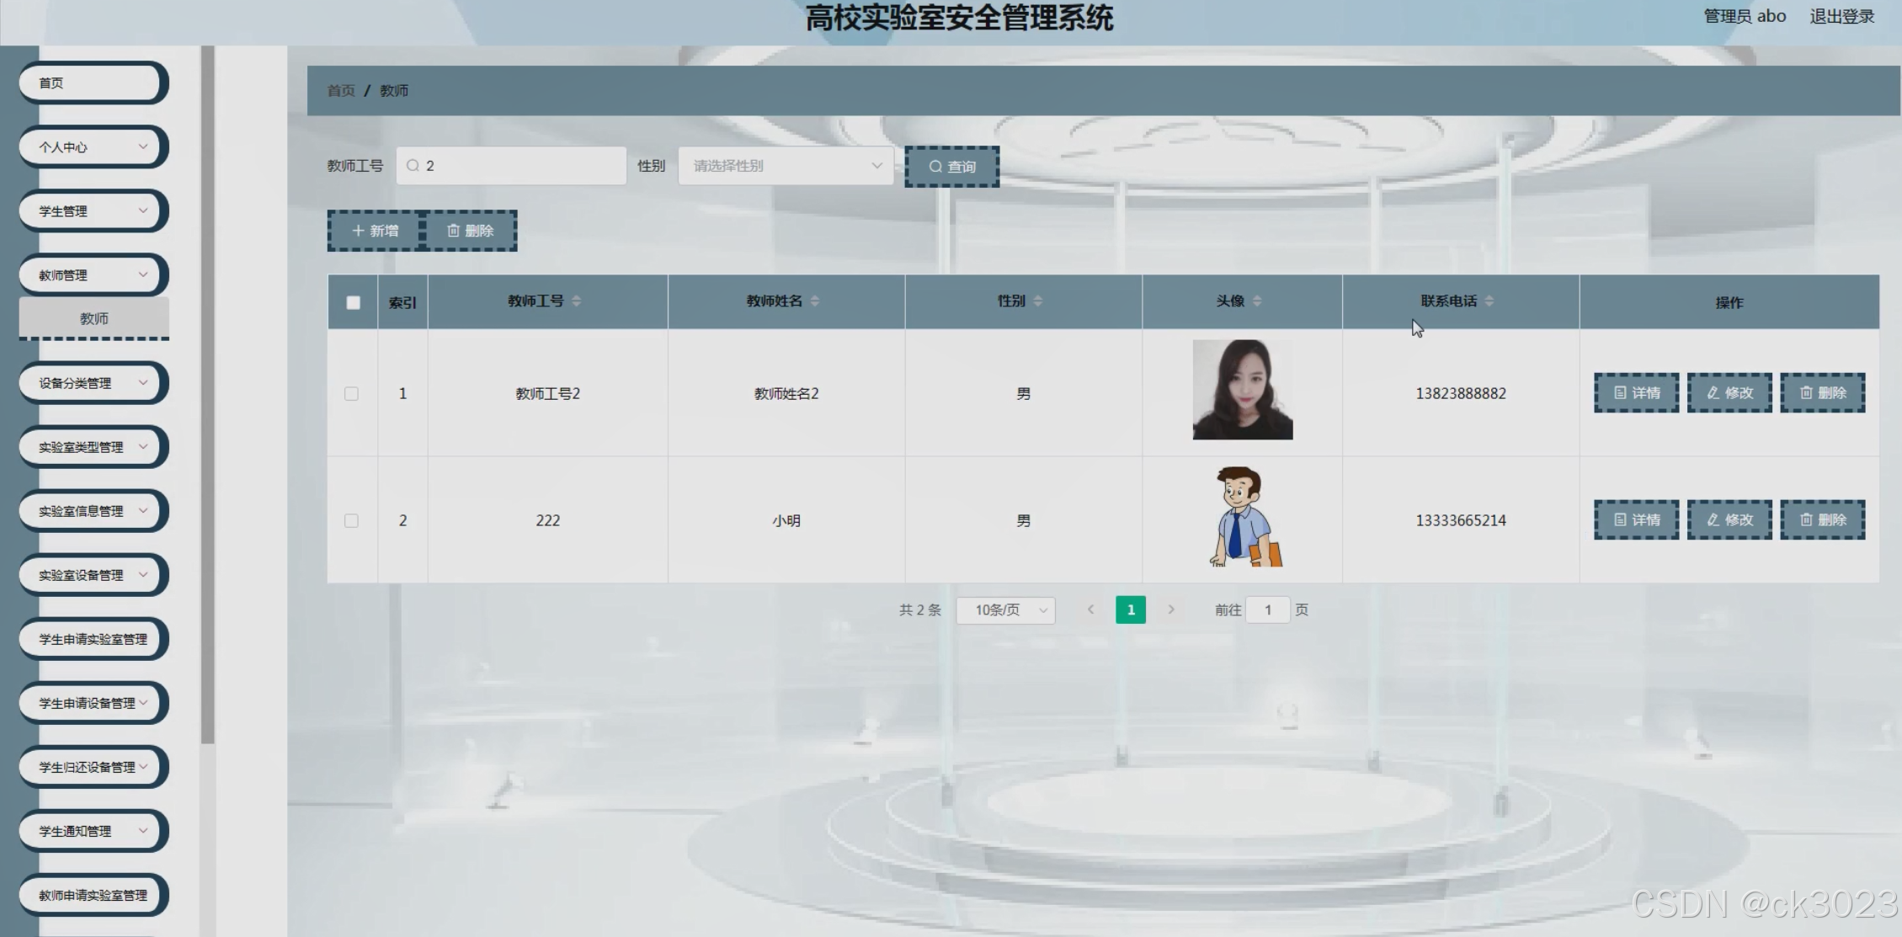This screenshot has height=937, width=1902.
Task: Open 详情 details for teacher 小明
Action: [x=1636, y=519]
